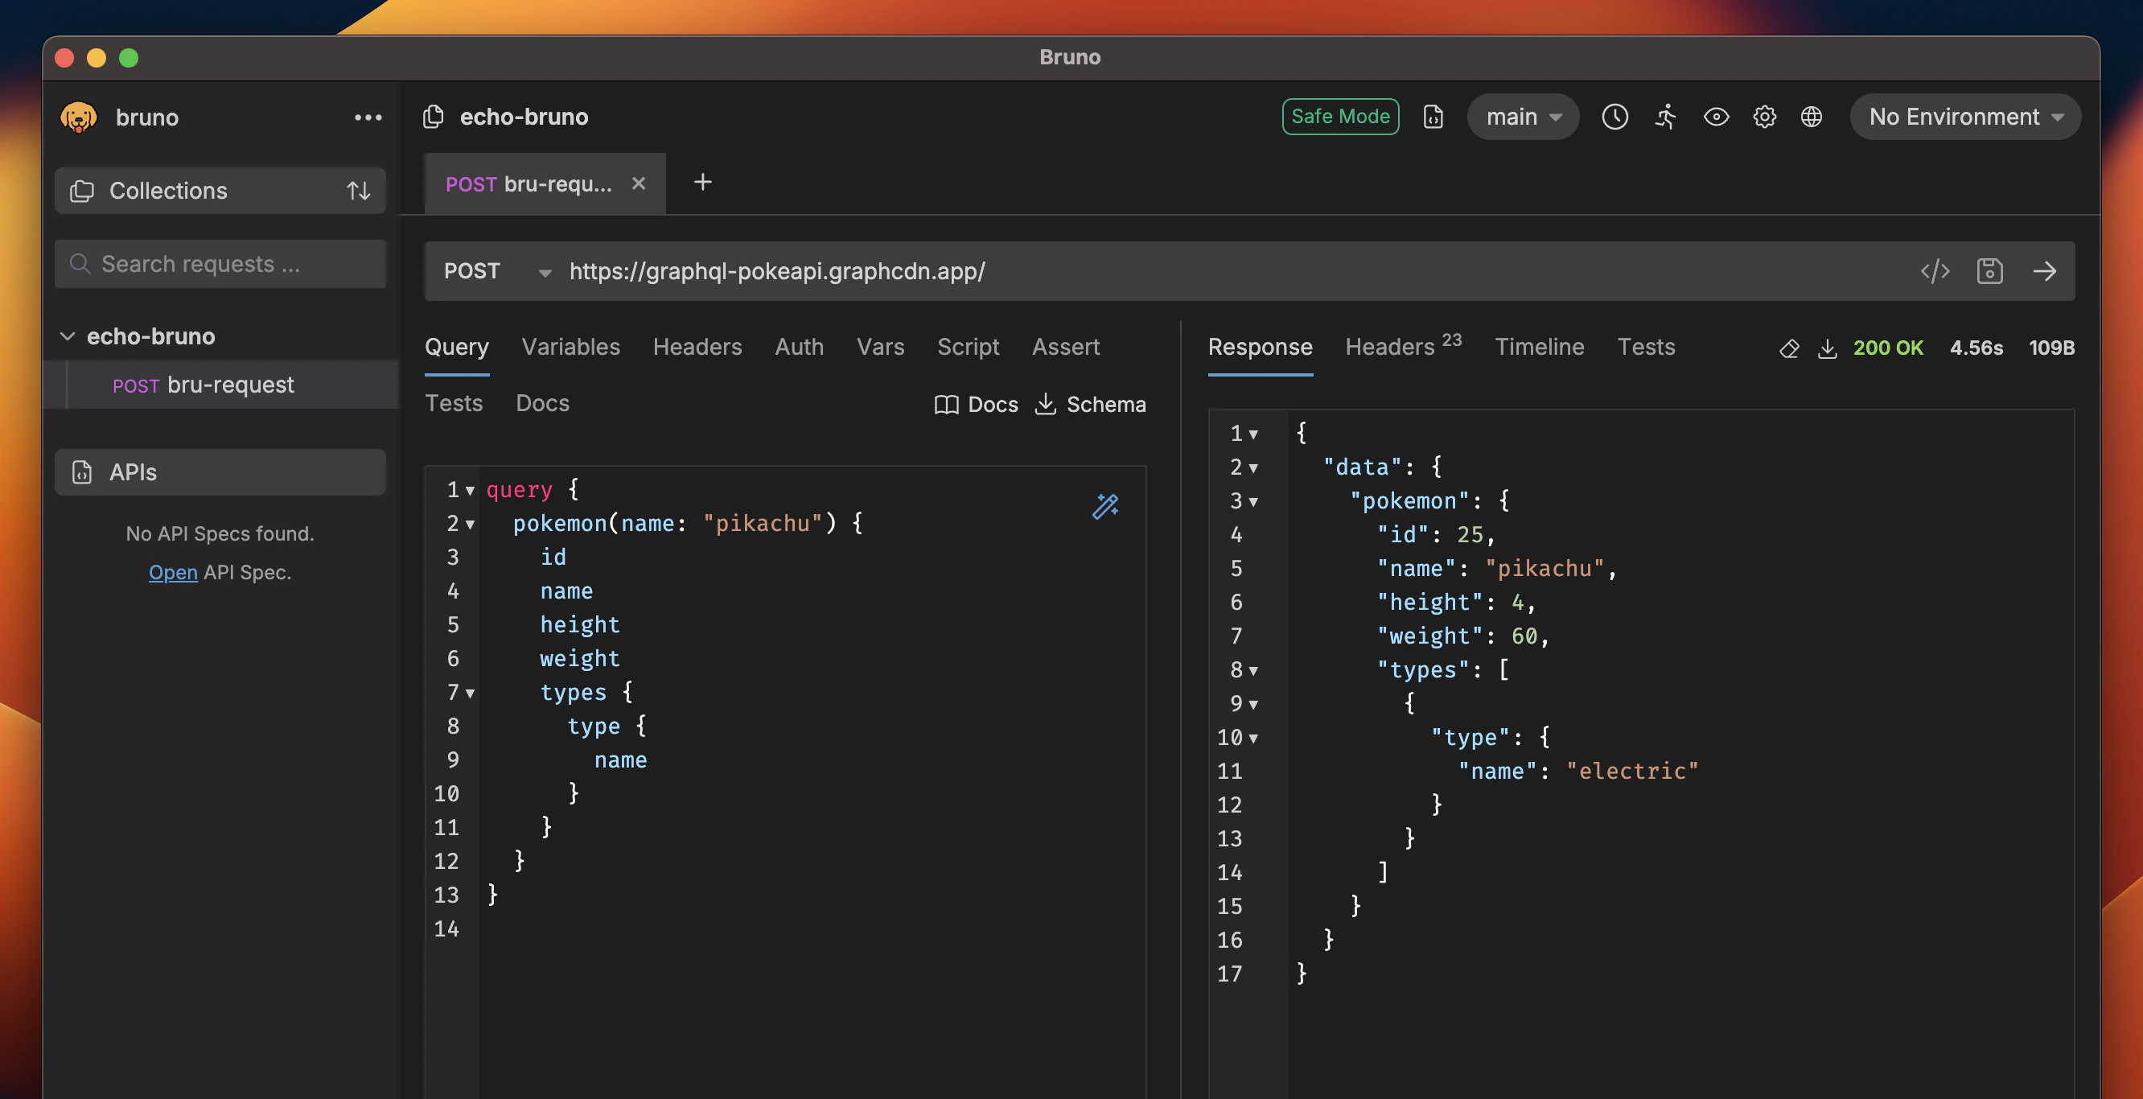Viewport: 2143px width, 1099px height.
Task: Prettify the GraphQL query with the magic wand icon
Action: pyautogui.click(x=1104, y=506)
